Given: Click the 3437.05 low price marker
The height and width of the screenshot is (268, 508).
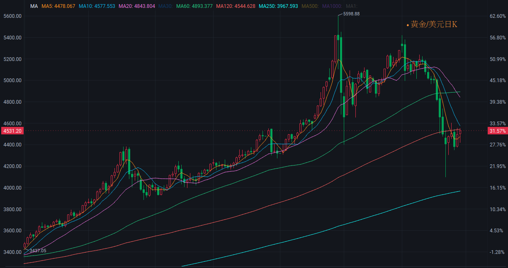Looking at the screenshot, I should tap(38, 251).
